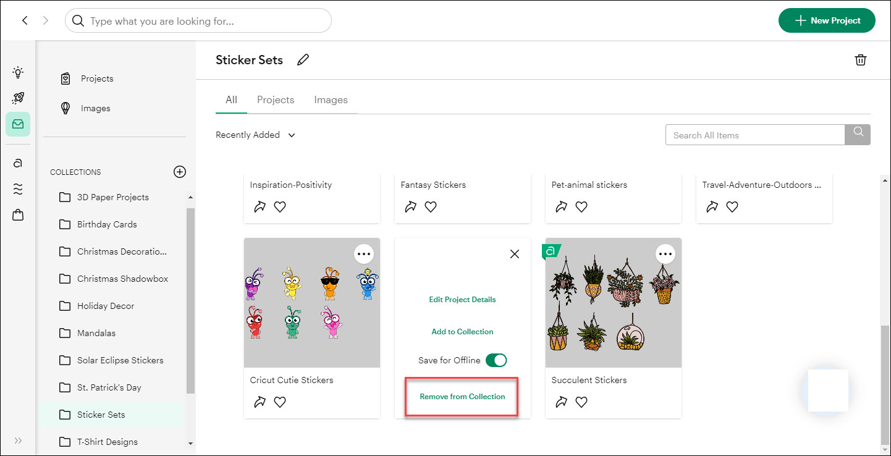The height and width of the screenshot is (456, 891).
Task: Switch to the Projects tab
Action: click(x=275, y=99)
